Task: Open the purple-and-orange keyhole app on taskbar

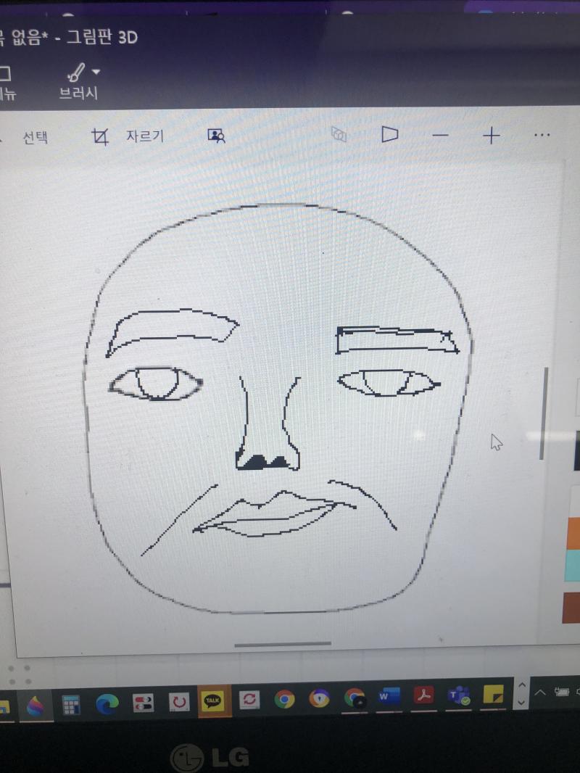Action: tap(319, 698)
